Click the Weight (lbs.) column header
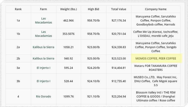 (68, 9)
